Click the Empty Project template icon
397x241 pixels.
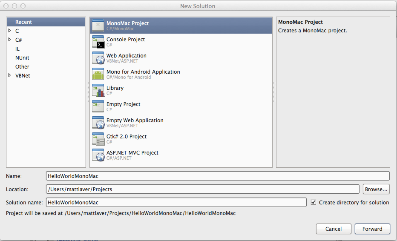(98, 106)
